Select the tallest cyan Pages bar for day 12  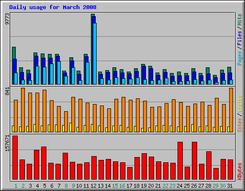point(95,53)
